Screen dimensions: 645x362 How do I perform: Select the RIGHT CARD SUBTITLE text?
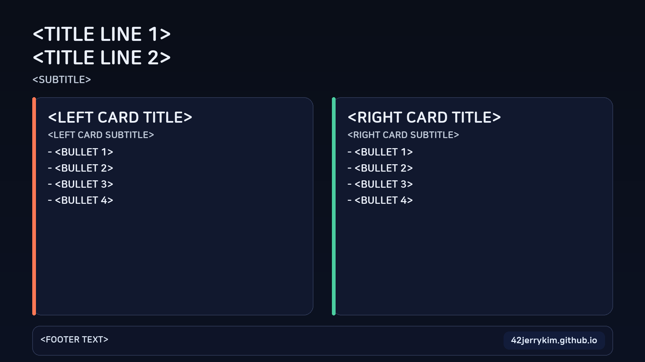point(403,135)
